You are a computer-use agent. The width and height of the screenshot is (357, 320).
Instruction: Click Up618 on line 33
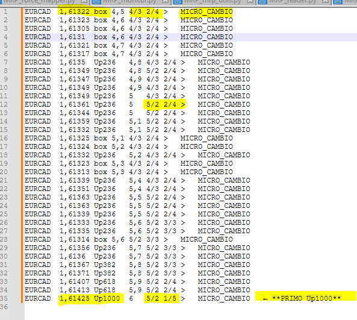105,281
